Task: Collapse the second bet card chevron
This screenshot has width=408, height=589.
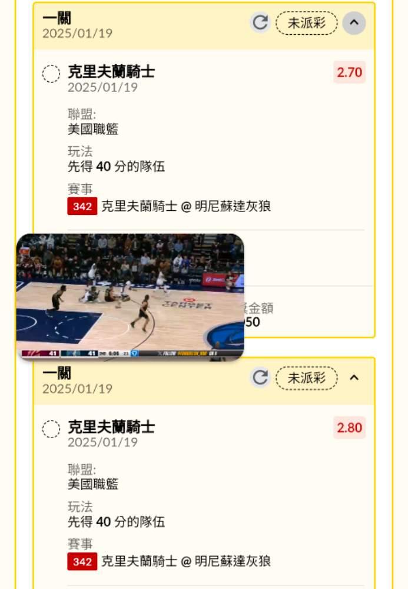Action: (x=354, y=377)
